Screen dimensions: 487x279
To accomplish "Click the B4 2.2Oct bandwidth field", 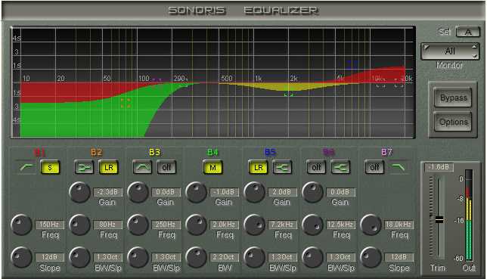I will point(224,257).
